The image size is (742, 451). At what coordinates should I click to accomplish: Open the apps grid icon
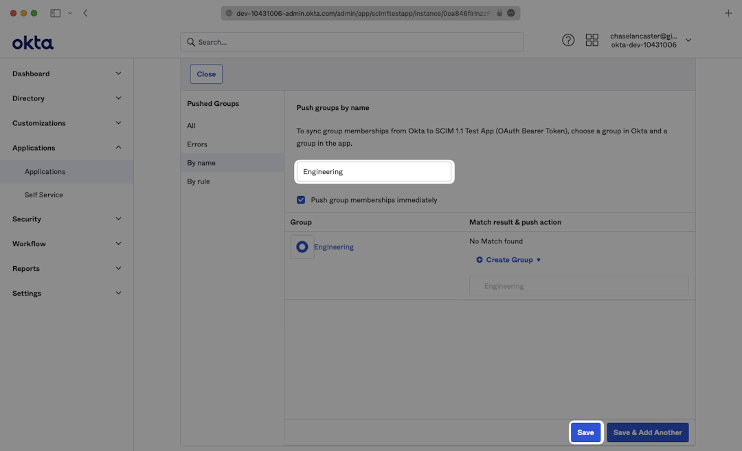[x=592, y=41]
